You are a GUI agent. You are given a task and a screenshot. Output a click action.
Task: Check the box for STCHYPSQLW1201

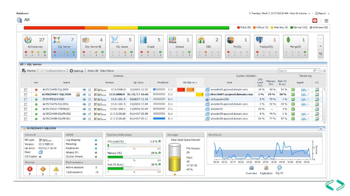coord(26,100)
